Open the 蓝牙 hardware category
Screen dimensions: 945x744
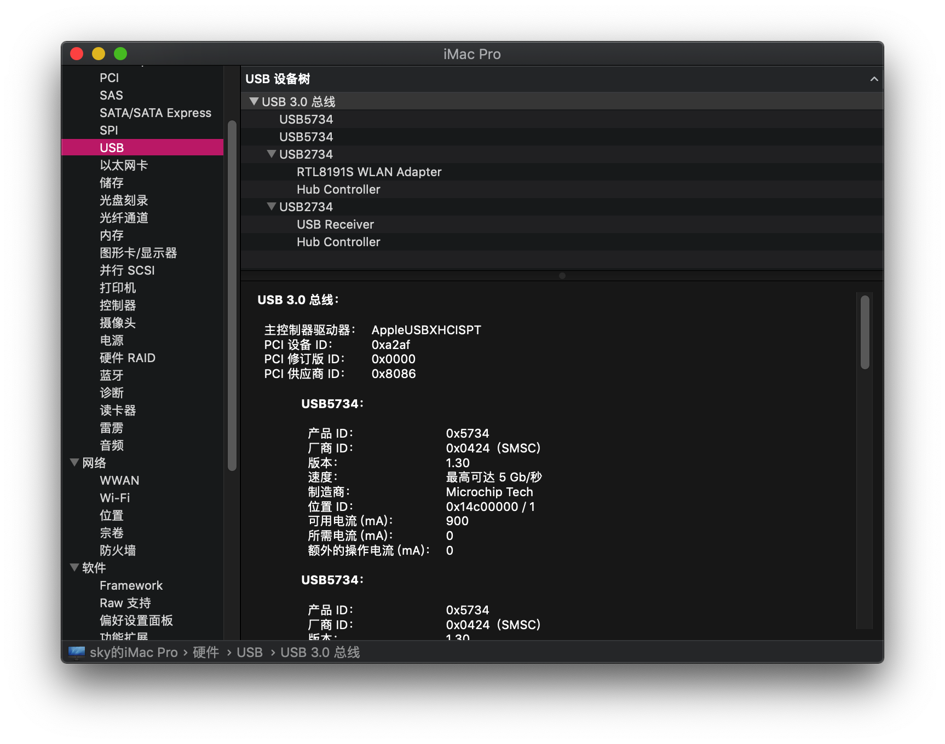tap(112, 375)
